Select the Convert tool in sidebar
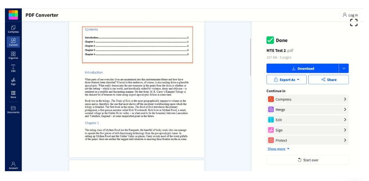The height and width of the screenshot is (181, 369). [13, 42]
